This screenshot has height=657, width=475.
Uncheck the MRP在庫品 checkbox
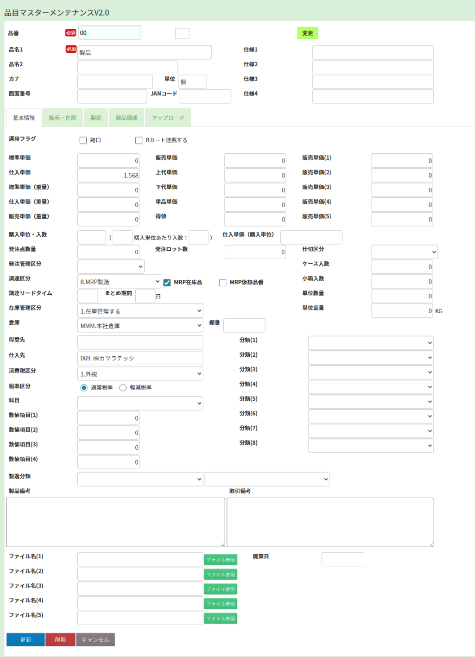tap(167, 283)
